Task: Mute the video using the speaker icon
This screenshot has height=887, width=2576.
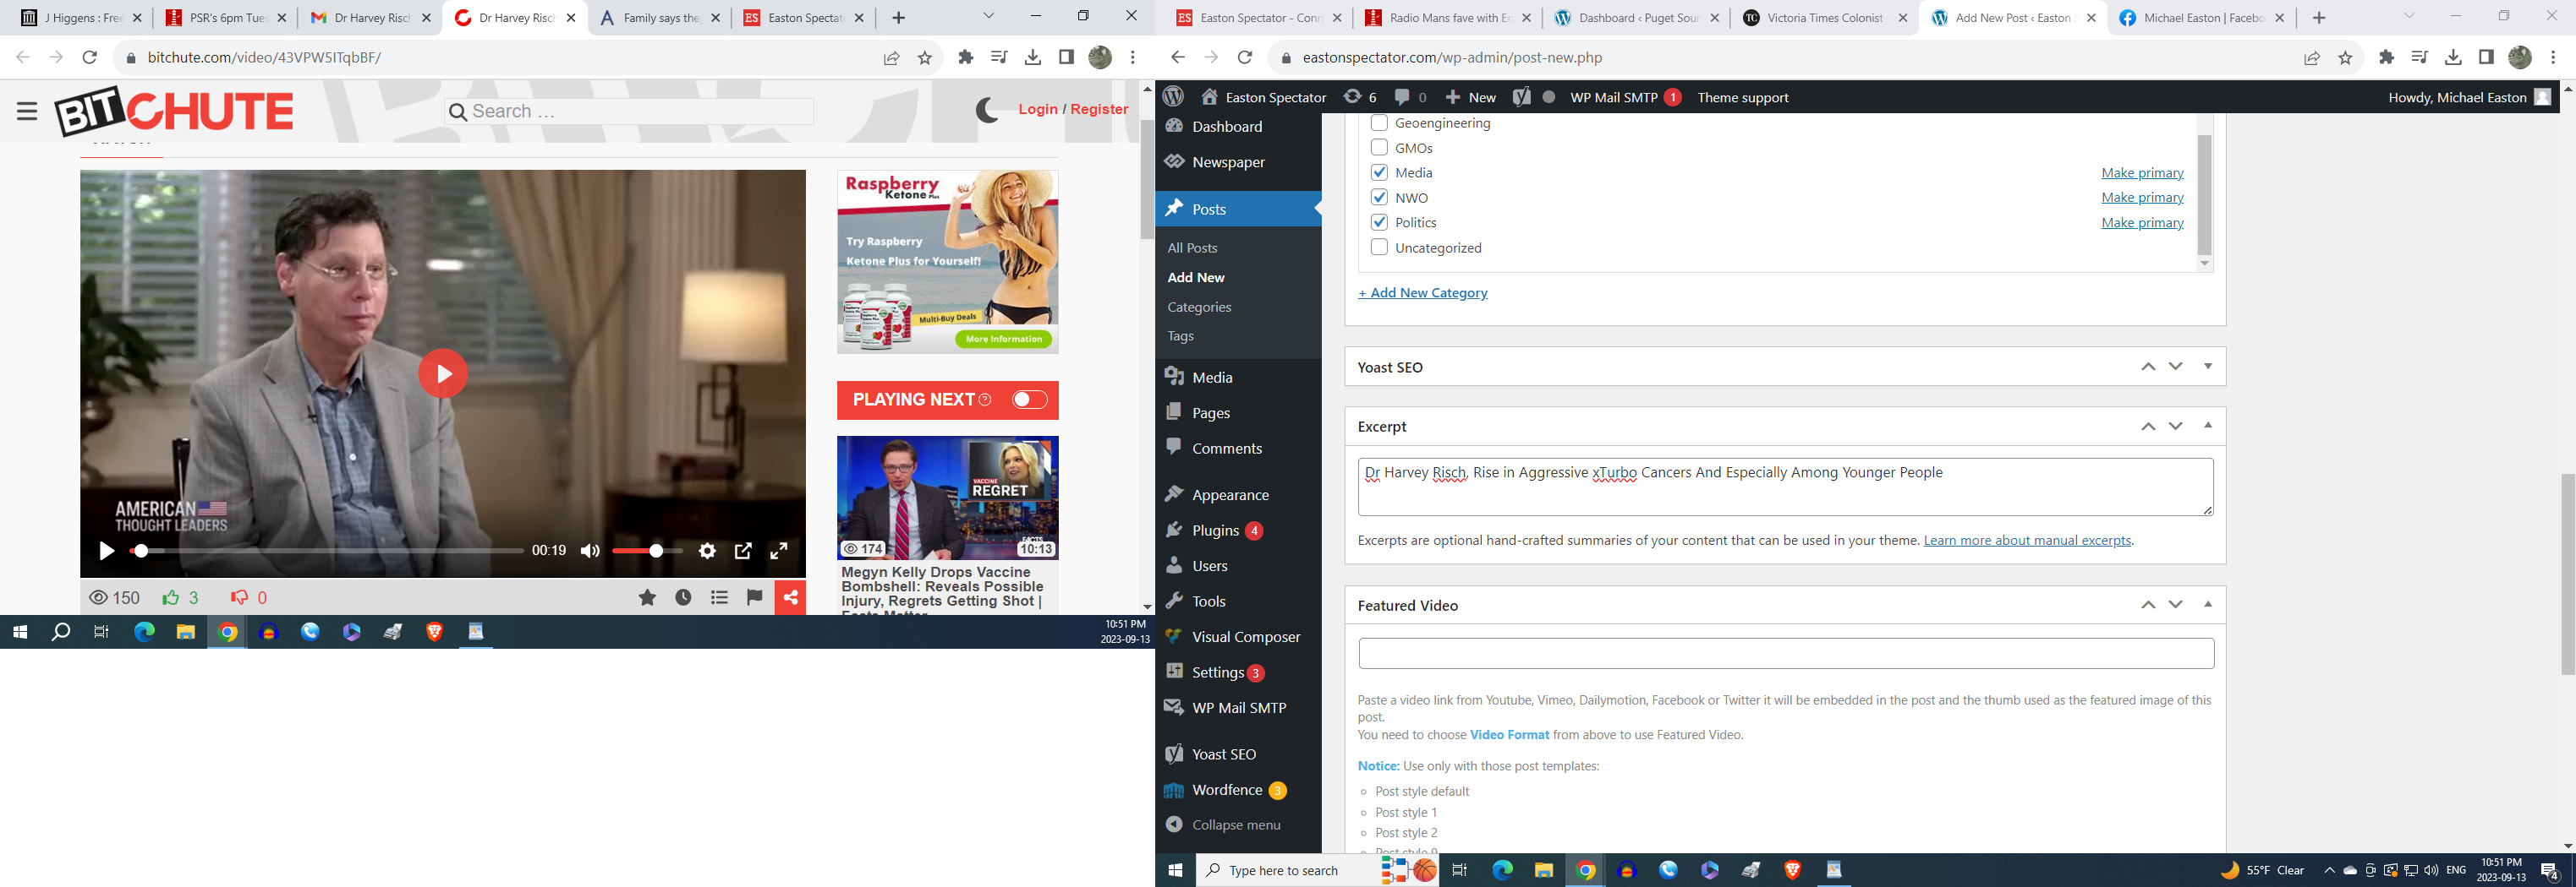Action: pos(590,551)
